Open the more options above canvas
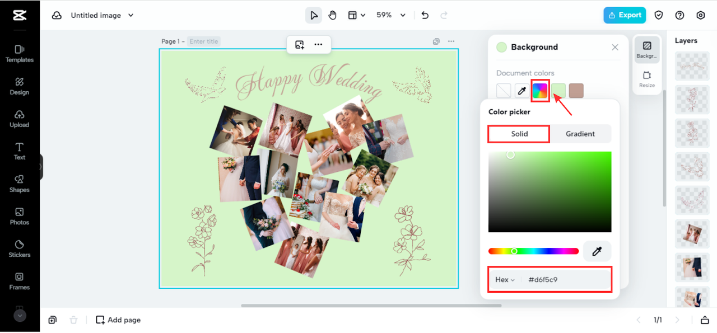717x333 pixels. pos(318,45)
